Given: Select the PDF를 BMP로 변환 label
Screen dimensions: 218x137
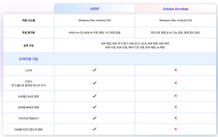Looking at the screenshot, I should click(28, 107).
